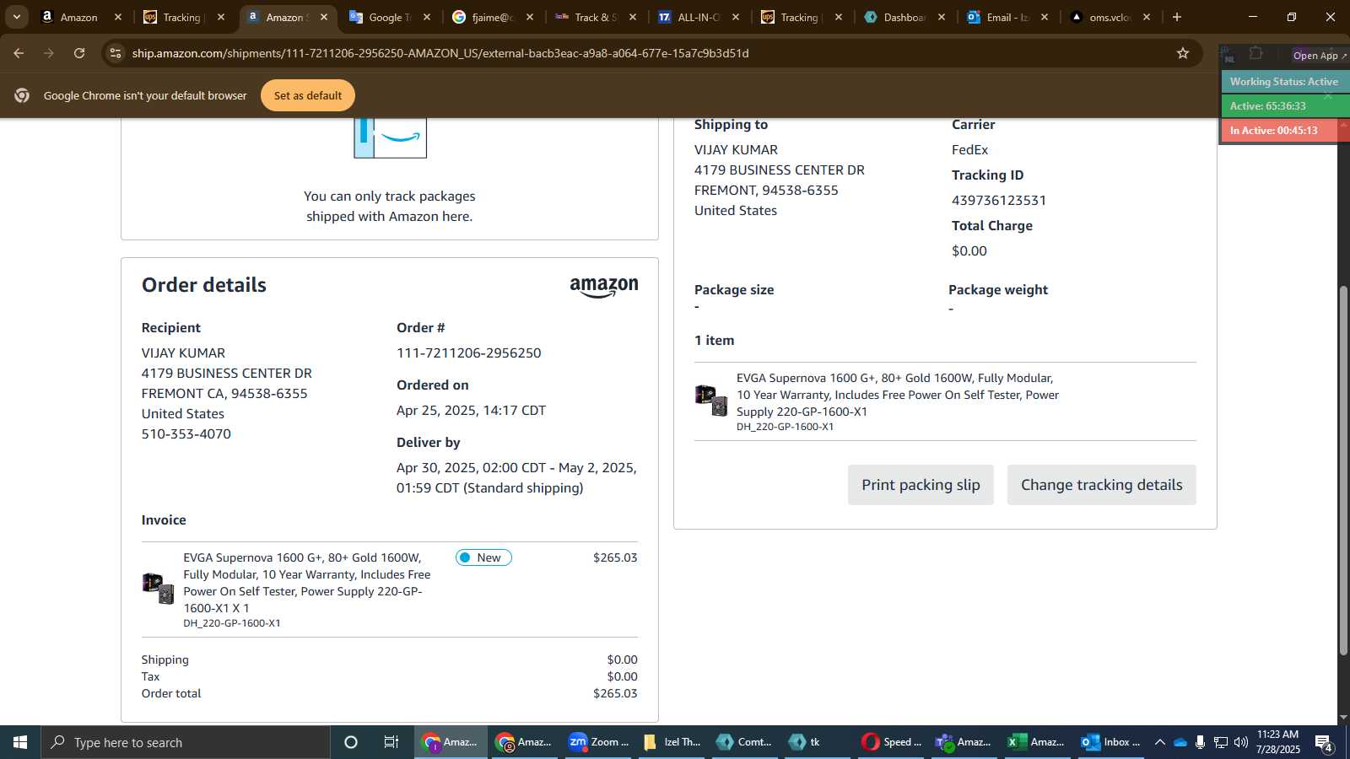
Task: Open Outlook Inbox on the taskbar
Action: point(1110,742)
